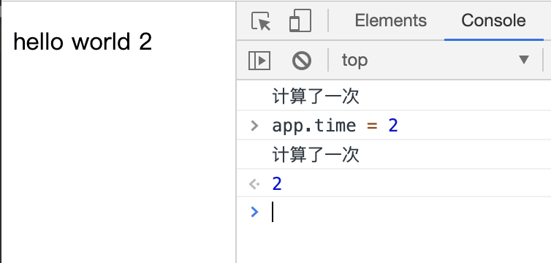This screenshot has width=551, height=263.
Task: Click the divider between page and DevTools
Action: point(236,131)
